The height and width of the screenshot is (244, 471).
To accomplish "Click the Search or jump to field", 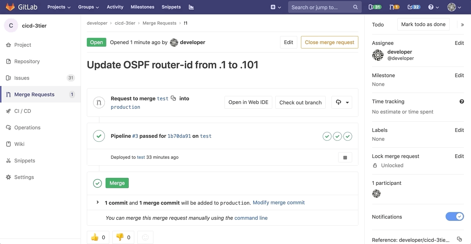I will 320,7.
